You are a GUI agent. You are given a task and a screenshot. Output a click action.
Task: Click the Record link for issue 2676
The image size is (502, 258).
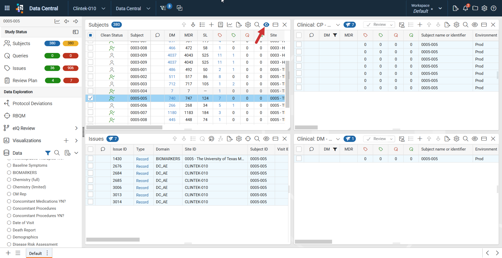142,166
